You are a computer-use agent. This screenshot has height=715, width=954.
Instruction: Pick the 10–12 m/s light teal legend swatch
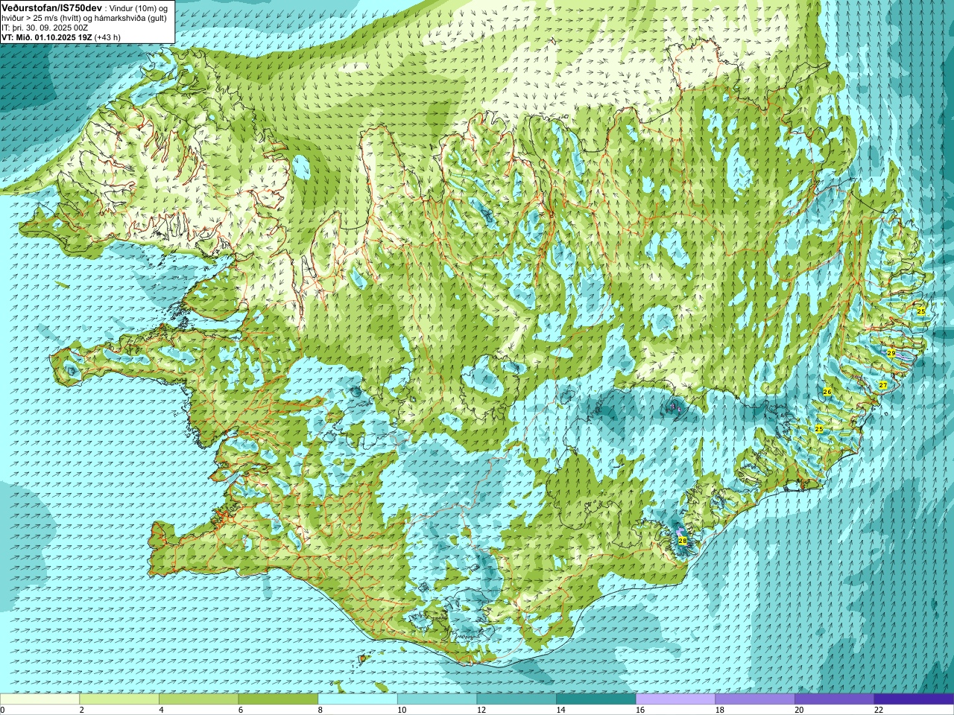[437, 699]
